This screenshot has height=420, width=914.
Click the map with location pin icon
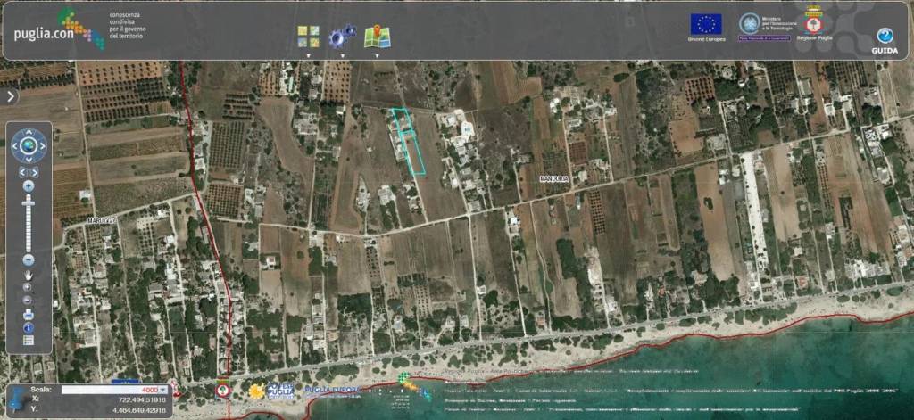[377, 37]
